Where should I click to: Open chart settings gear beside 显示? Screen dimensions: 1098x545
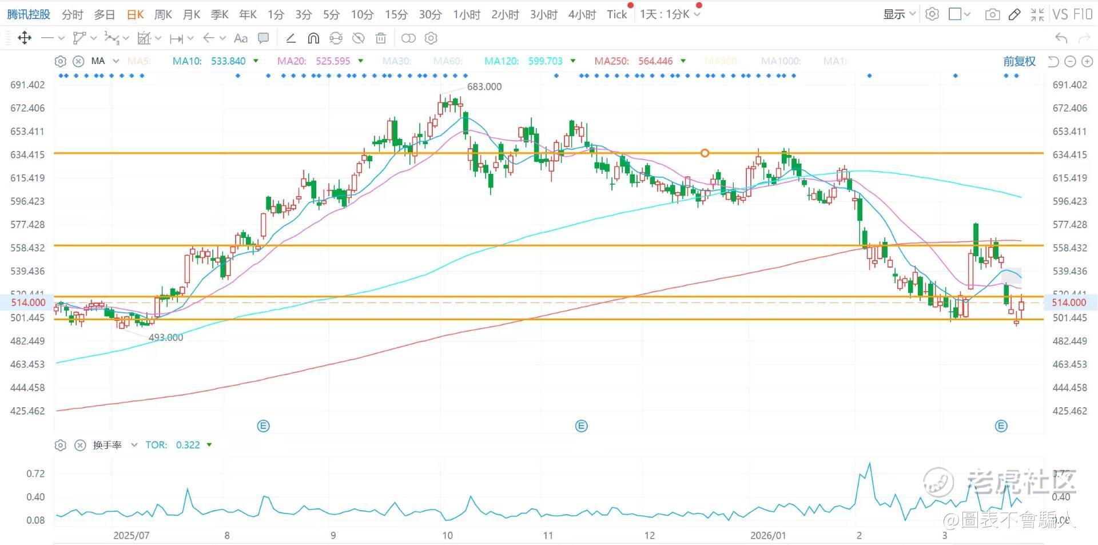(932, 14)
